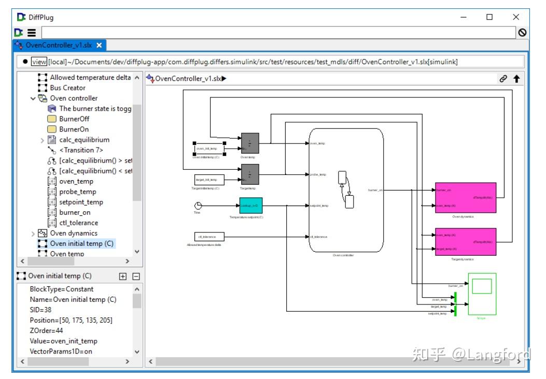The height and width of the screenshot is (379, 546).
Task: Go up one level with the up arrow
Action: (517, 79)
